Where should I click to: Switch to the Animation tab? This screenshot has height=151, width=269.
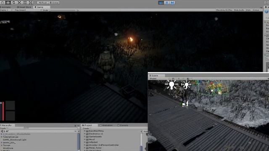[x=106, y=125]
